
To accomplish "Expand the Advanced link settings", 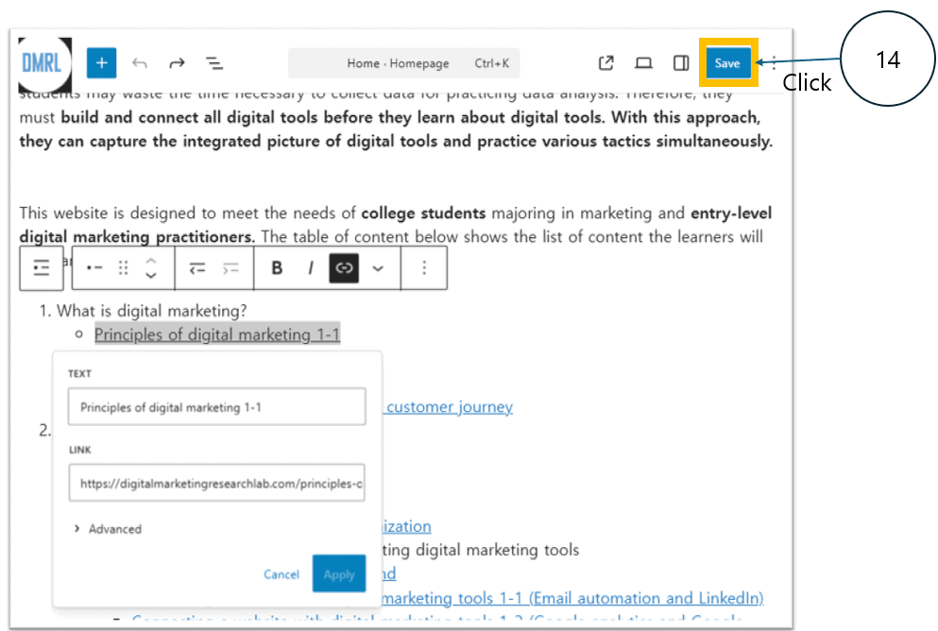I will click(x=108, y=529).
